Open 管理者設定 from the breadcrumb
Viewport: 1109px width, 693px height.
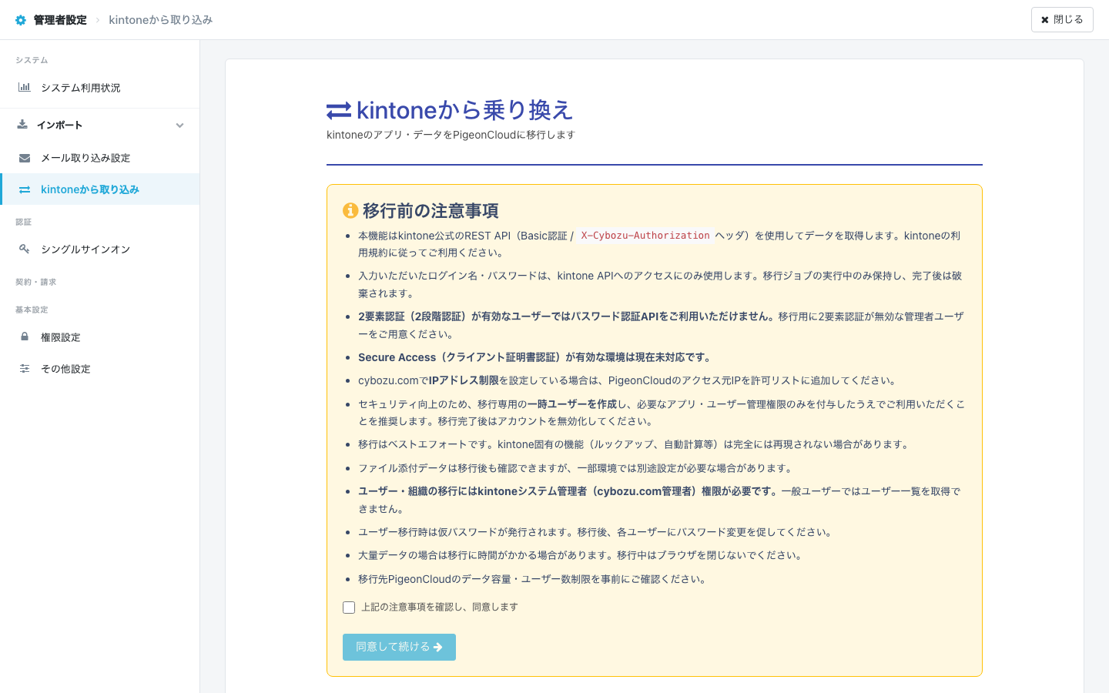58,19
